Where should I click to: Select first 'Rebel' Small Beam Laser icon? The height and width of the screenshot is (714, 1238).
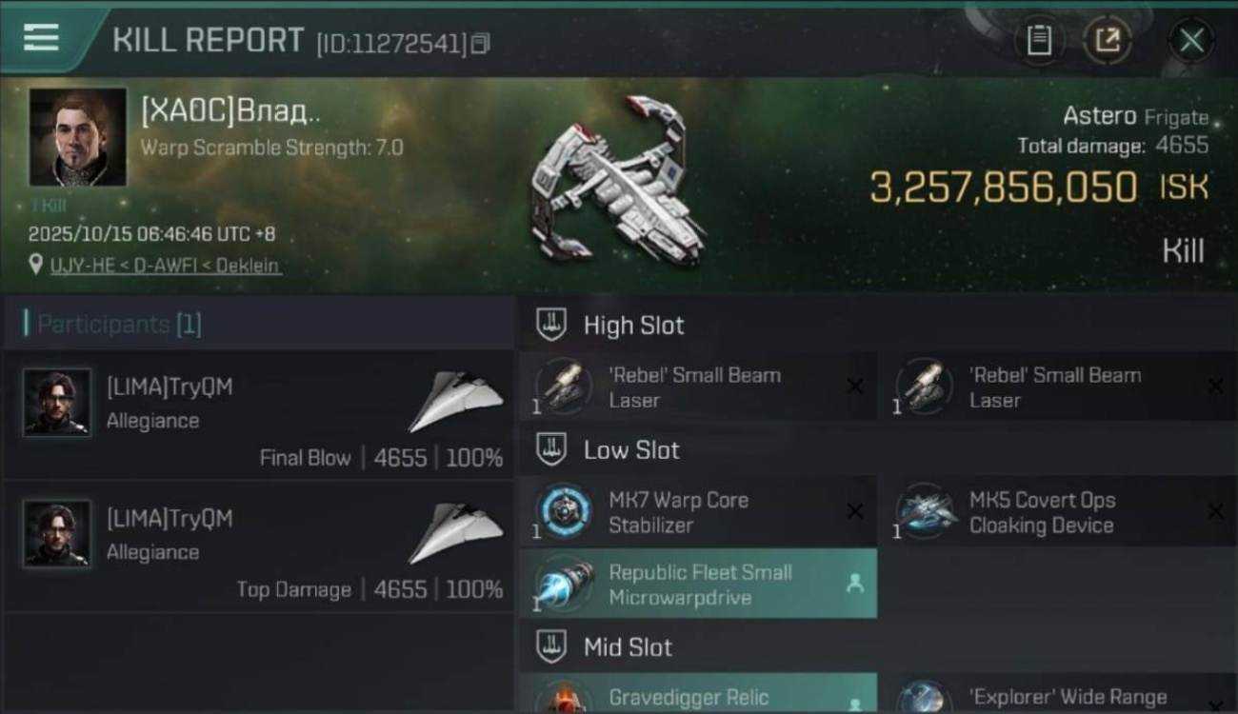(563, 387)
